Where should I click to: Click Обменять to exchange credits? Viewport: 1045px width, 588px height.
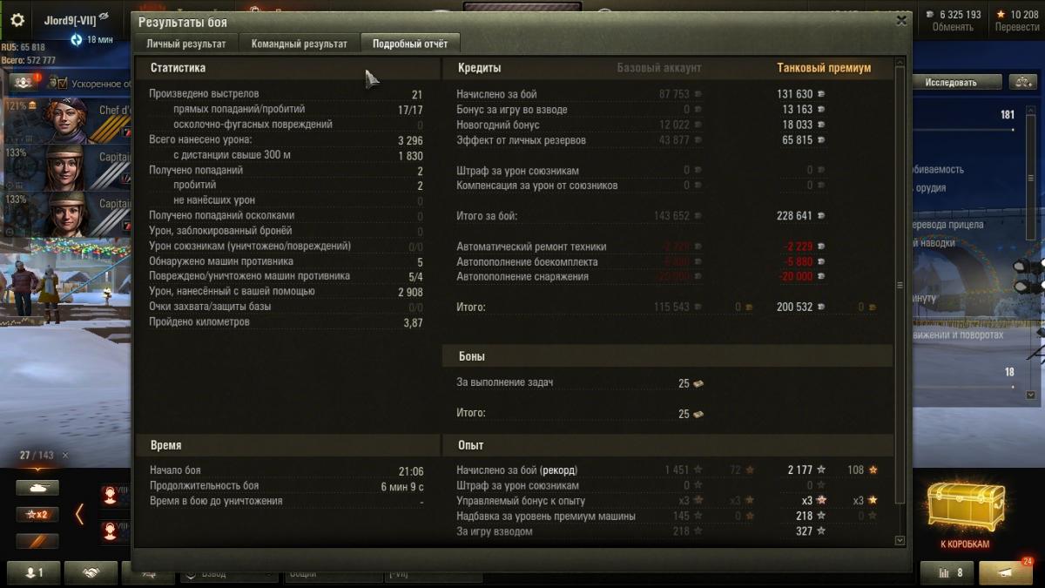pyautogui.click(x=953, y=27)
